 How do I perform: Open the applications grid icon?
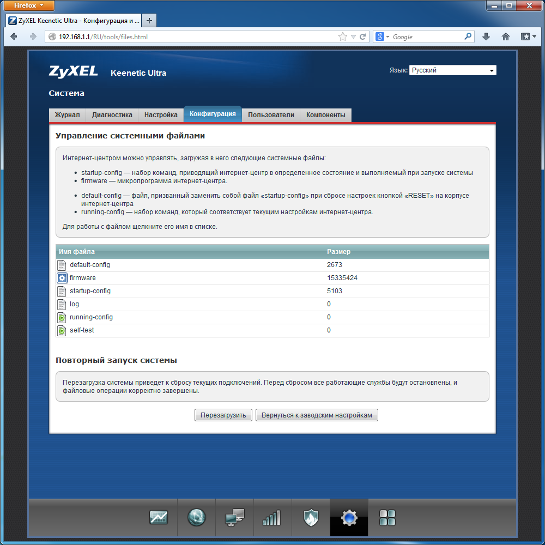387,518
